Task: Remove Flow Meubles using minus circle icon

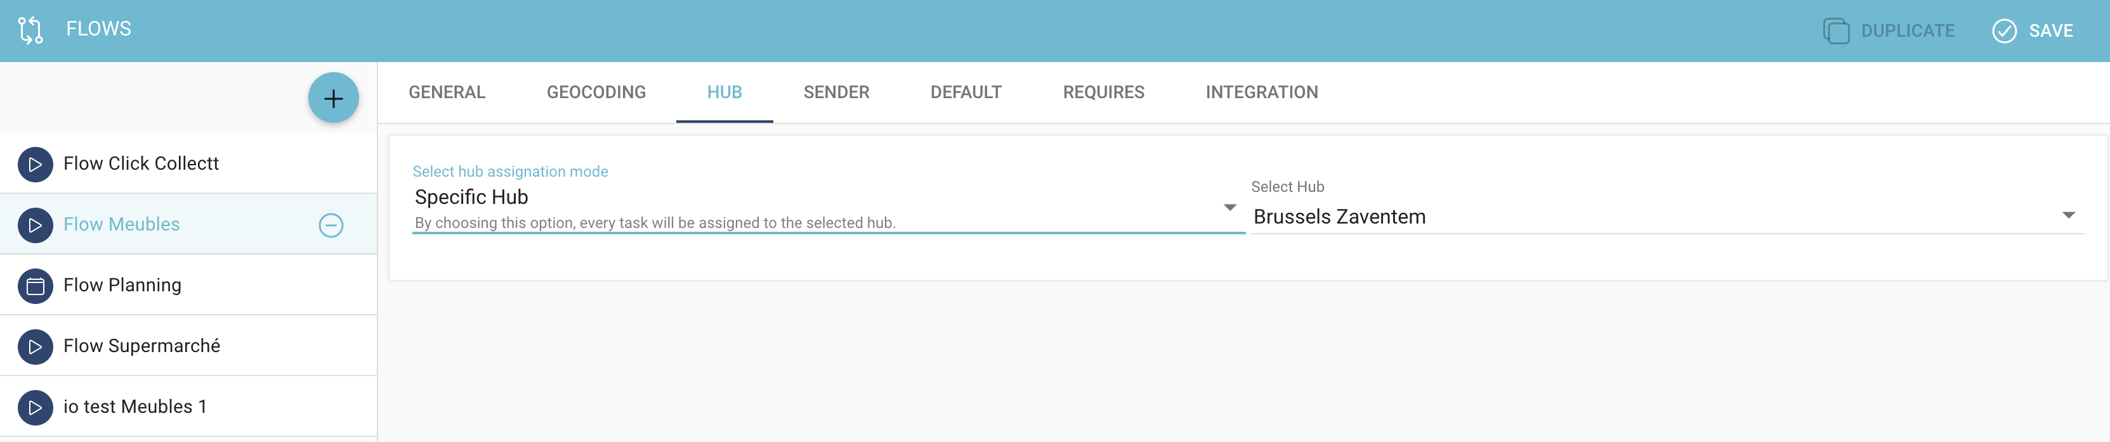Action: click(331, 225)
